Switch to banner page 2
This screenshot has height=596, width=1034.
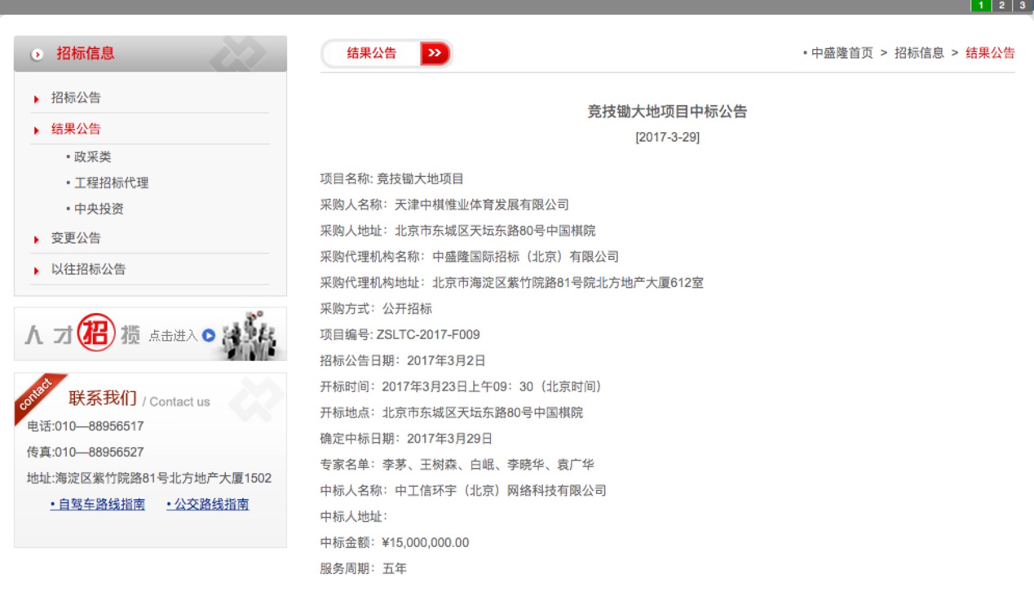(1001, 6)
